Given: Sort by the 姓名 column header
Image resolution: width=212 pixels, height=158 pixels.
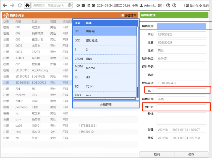Looking at the screenshot, I should pyautogui.click(x=35, y=22).
